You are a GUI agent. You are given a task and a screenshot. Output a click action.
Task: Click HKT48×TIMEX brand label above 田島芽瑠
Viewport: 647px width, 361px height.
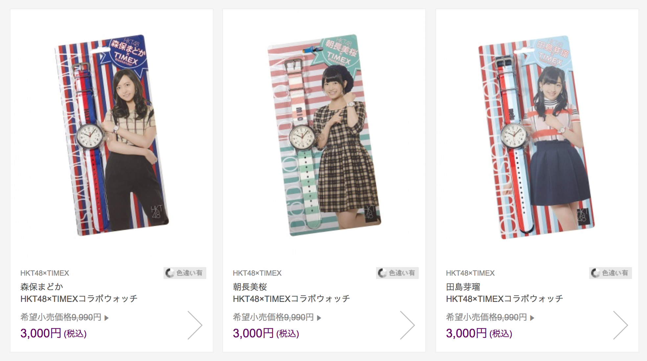[x=470, y=273]
